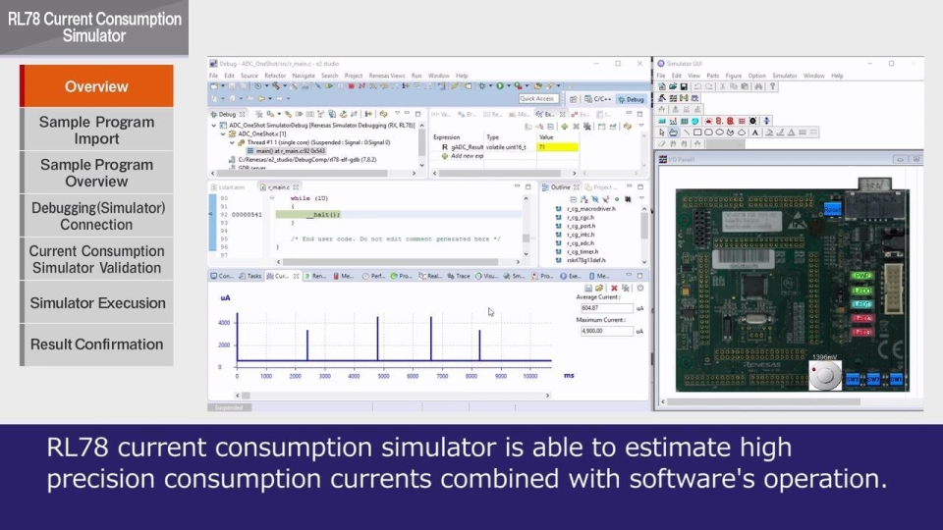Switch to the C/C++ perspective
The height and width of the screenshot is (530, 943).
[x=598, y=99]
